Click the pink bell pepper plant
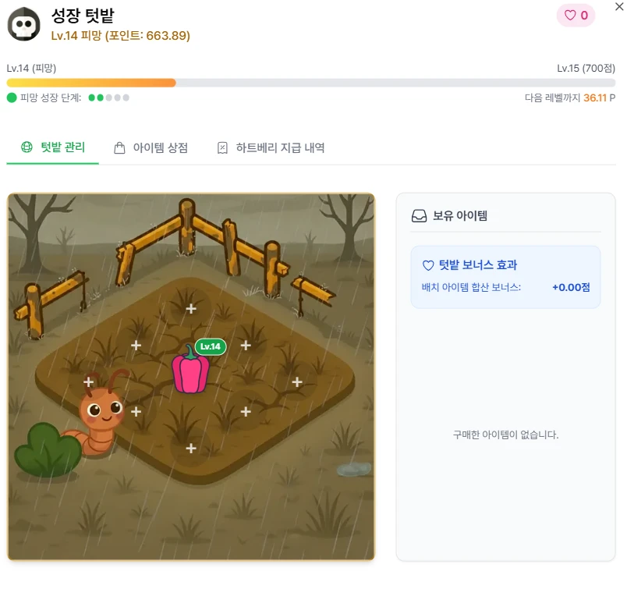This screenshot has width=634, height=589. pyautogui.click(x=190, y=370)
